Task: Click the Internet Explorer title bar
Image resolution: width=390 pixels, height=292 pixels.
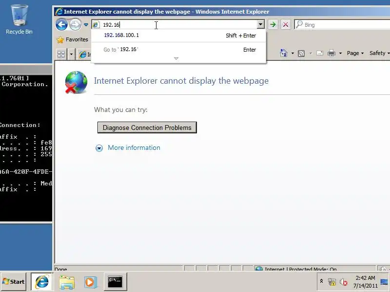Action: (x=222, y=11)
